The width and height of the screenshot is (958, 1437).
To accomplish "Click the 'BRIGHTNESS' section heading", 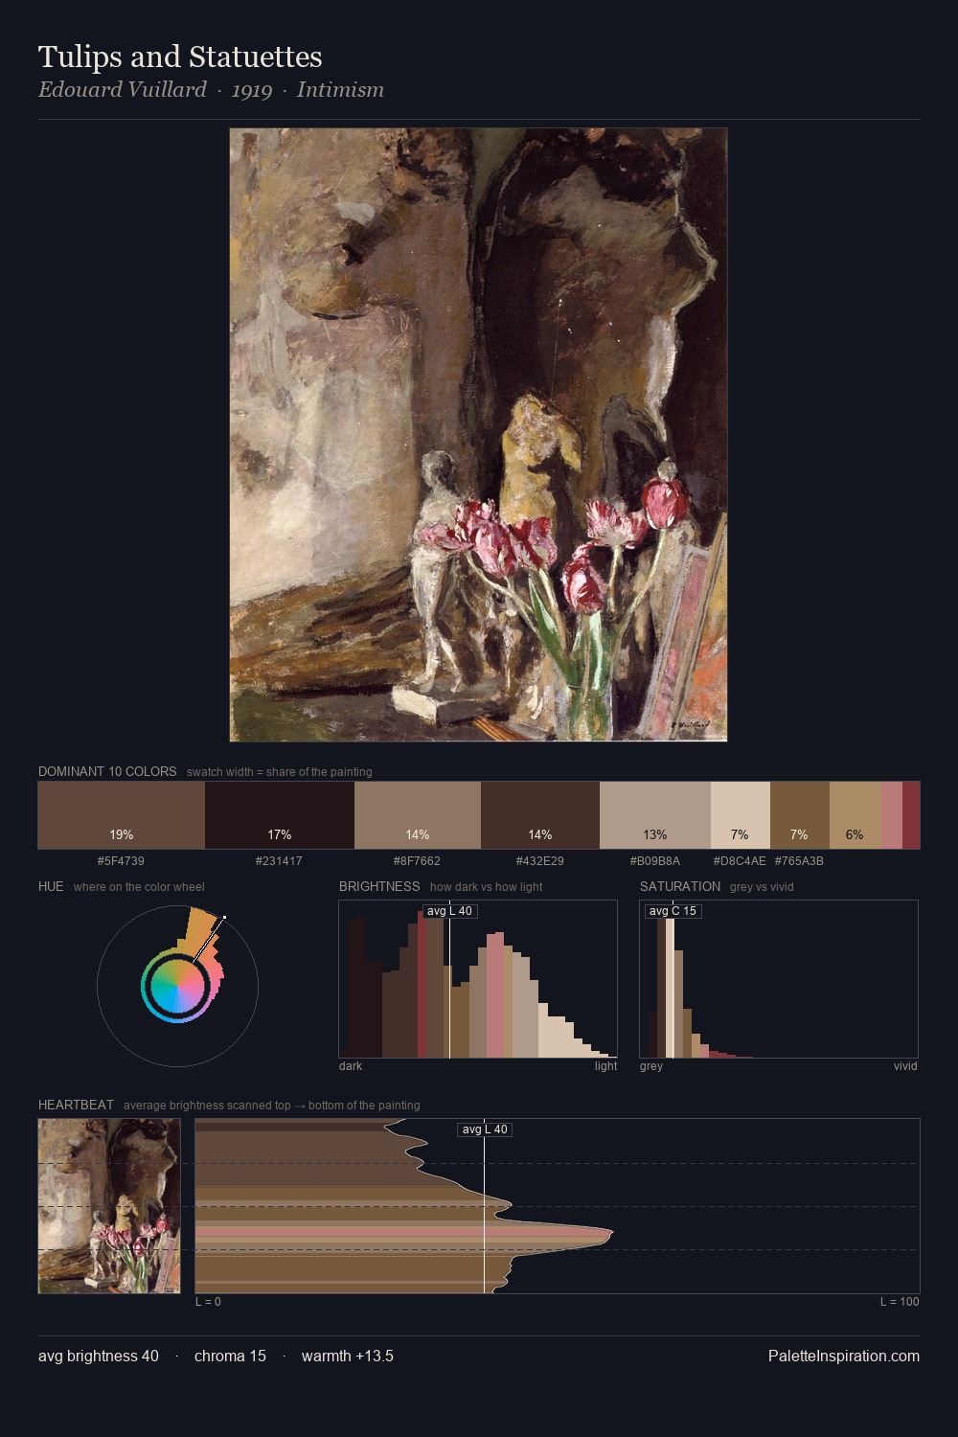I will (379, 886).
